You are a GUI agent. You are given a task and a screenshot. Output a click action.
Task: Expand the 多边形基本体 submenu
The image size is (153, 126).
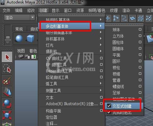tap(71, 26)
